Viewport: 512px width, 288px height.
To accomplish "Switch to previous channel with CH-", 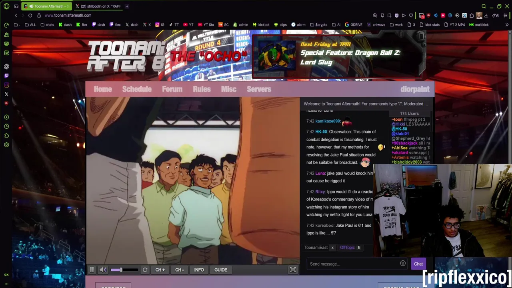I will [180, 270].
